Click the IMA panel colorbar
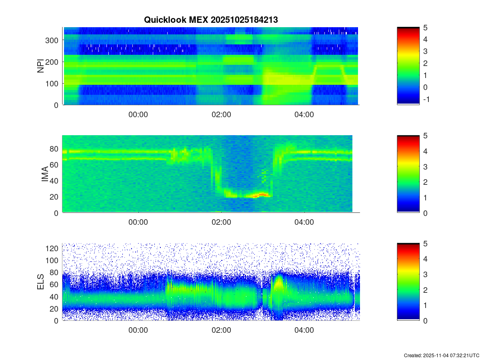 pos(408,174)
